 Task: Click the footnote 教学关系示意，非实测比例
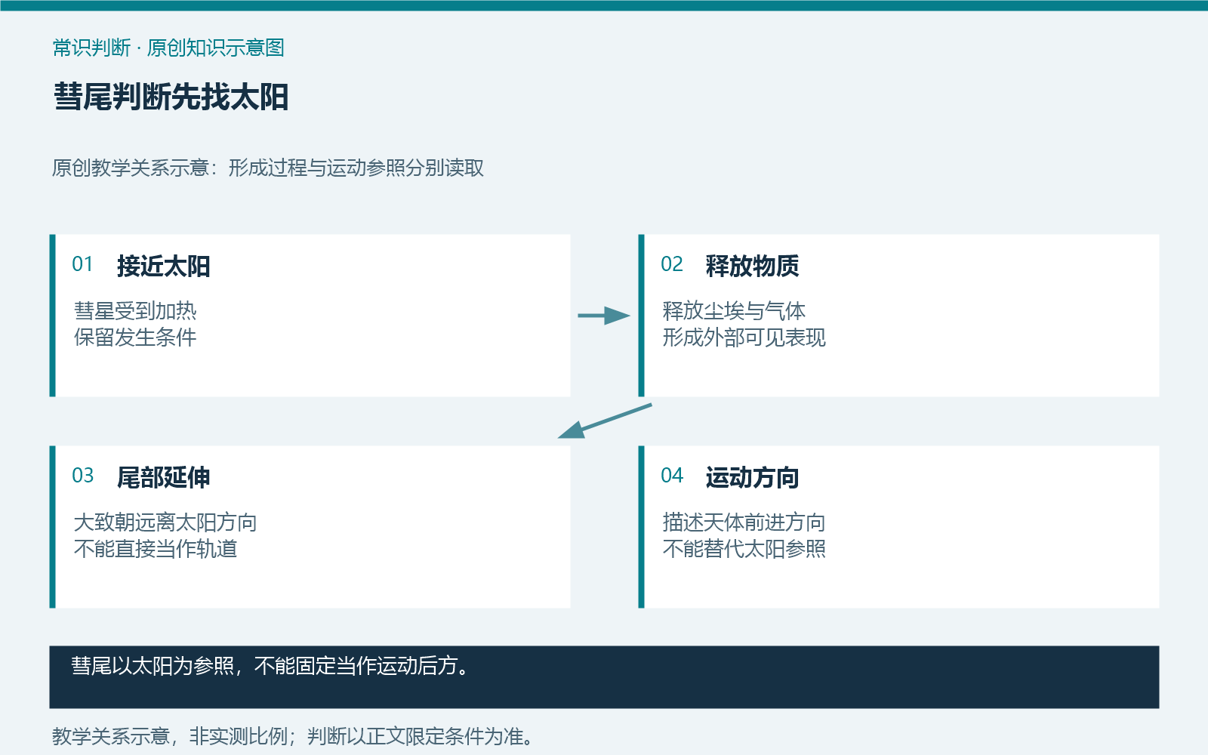point(170,736)
